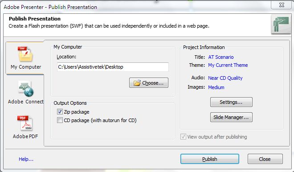Open the Slide Manager... button
Screen dimensions: 294x172
(231, 117)
